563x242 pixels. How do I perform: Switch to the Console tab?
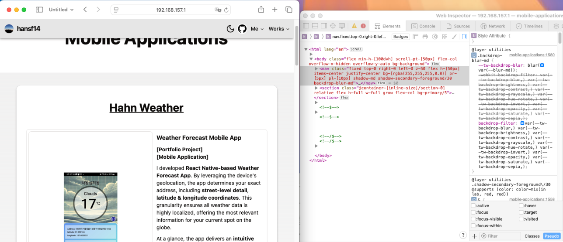pyautogui.click(x=423, y=26)
